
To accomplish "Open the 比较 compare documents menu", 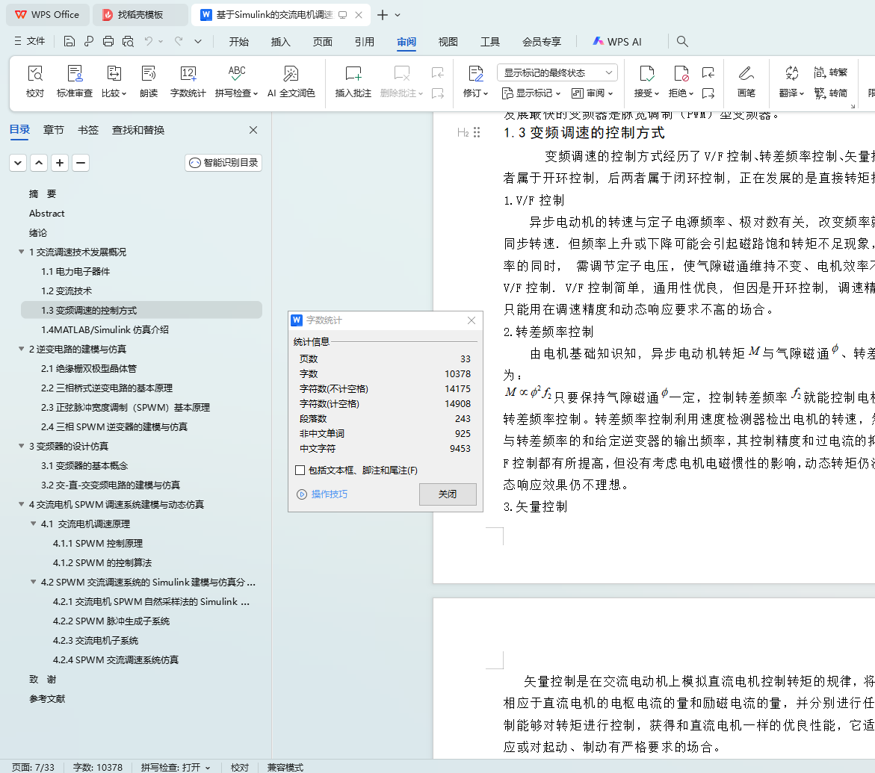I will pos(114,81).
